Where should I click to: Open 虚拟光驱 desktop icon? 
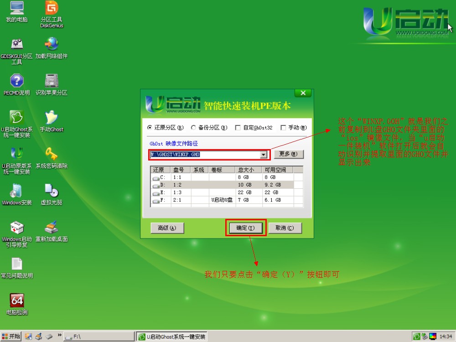tap(52, 195)
